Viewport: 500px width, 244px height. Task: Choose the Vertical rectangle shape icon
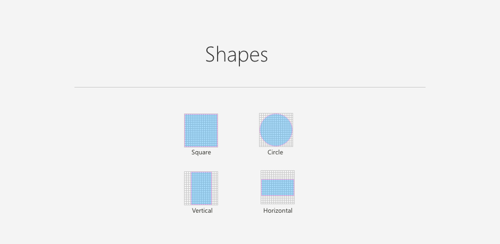(201, 188)
